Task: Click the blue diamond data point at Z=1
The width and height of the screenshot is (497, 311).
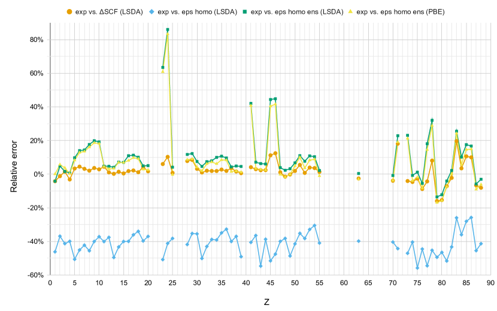Action: [55, 252]
